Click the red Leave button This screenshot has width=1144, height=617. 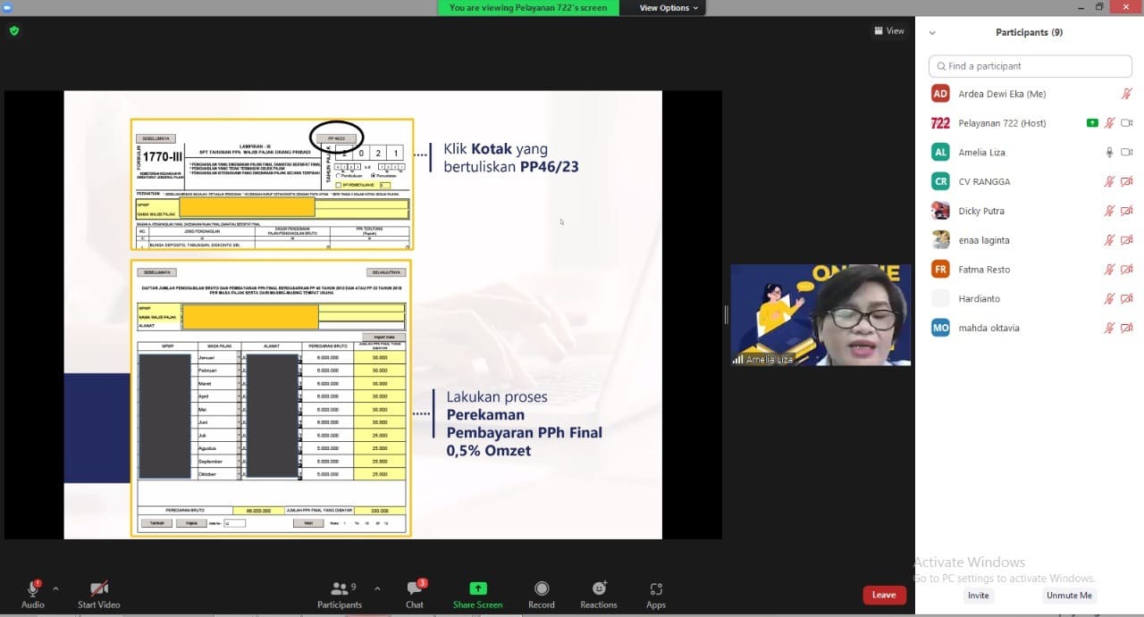[884, 595]
